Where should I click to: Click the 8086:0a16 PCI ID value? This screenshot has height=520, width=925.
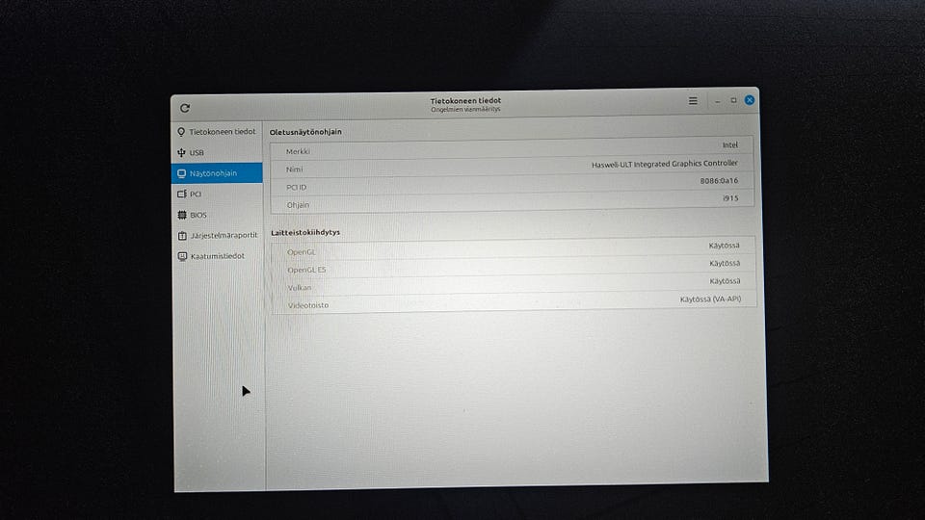(x=719, y=181)
